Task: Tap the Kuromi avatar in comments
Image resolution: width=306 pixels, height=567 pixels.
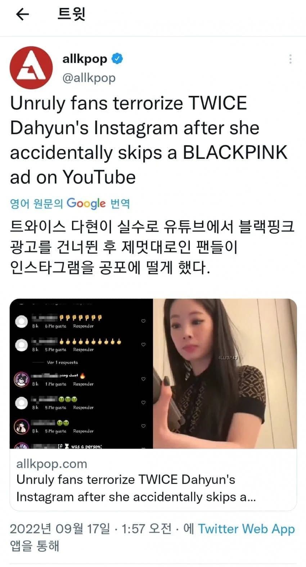Action: [x=21, y=380]
